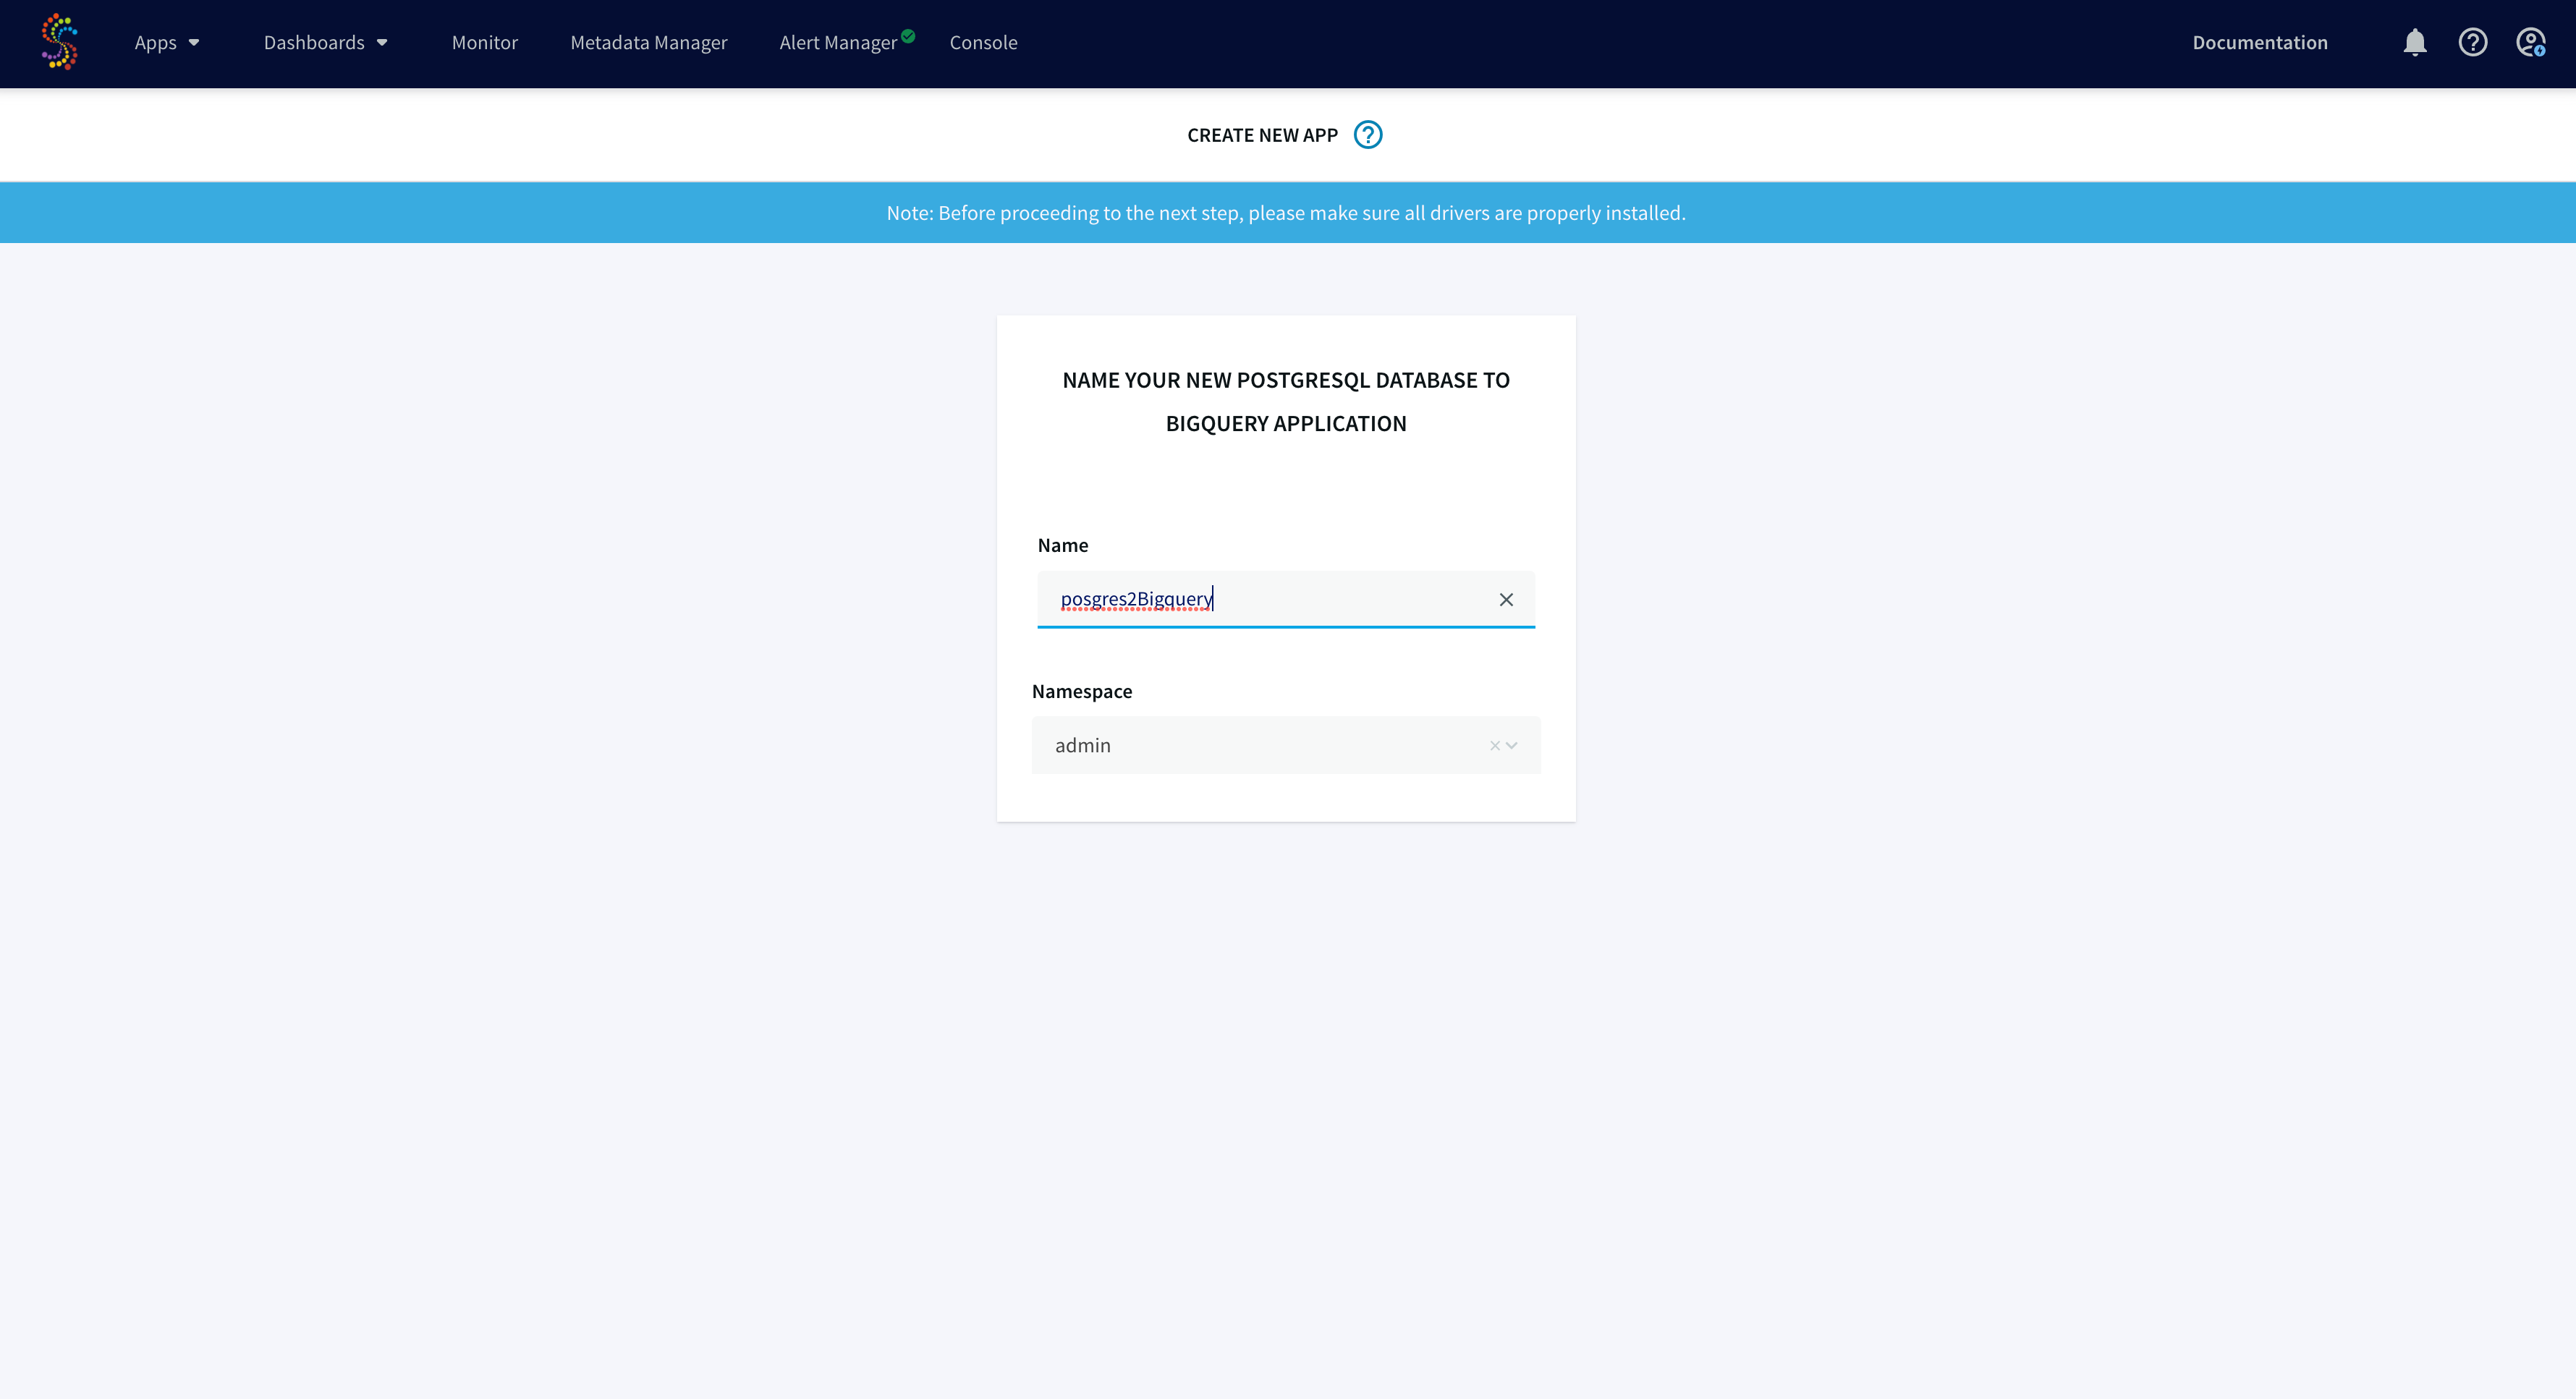2576x1399 pixels.
Task: Open the Apps menu
Action: pyautogui.click(x=167, y=42)
